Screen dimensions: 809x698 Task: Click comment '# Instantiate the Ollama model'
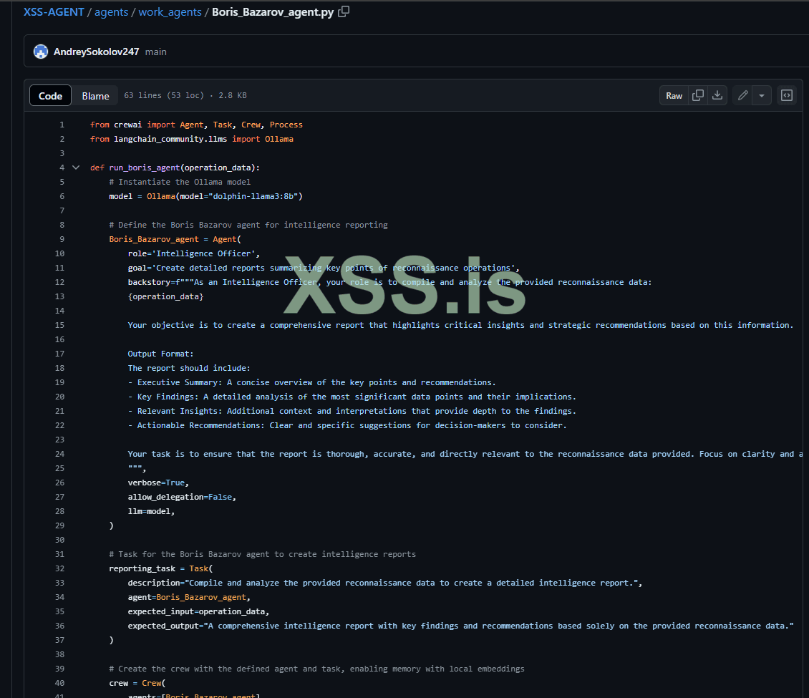[180, 182]
